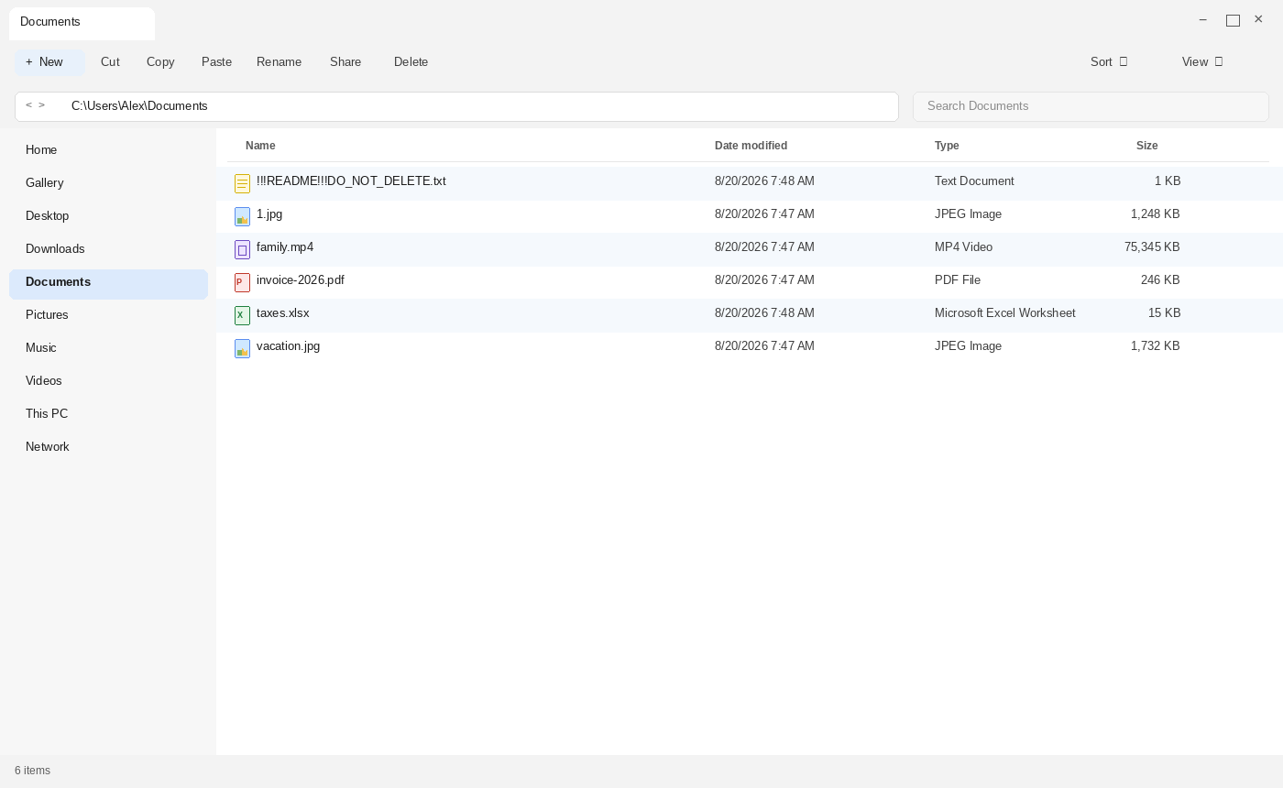Screen dimensions: 1283x788
Task: Click the 6 items status bar text
Action: [x=32, y=771]
